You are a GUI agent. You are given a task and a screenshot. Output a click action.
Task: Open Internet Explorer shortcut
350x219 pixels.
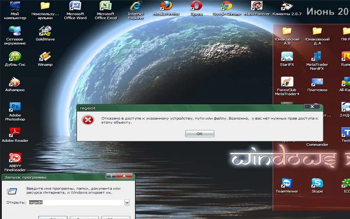pos(136,10)
